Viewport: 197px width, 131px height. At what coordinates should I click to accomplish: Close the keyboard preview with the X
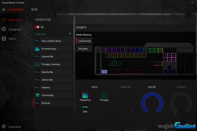coord(185,45)
